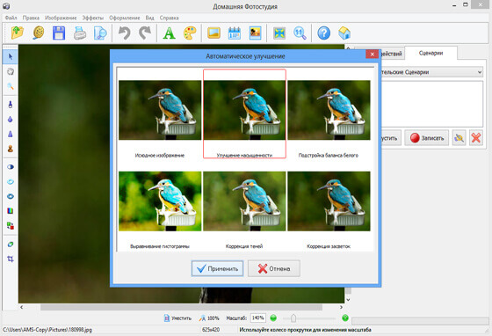This screenshot has height=336, width=492.
Task: Select the brush tool in left sidebar
Action: [x=11, y=105]
